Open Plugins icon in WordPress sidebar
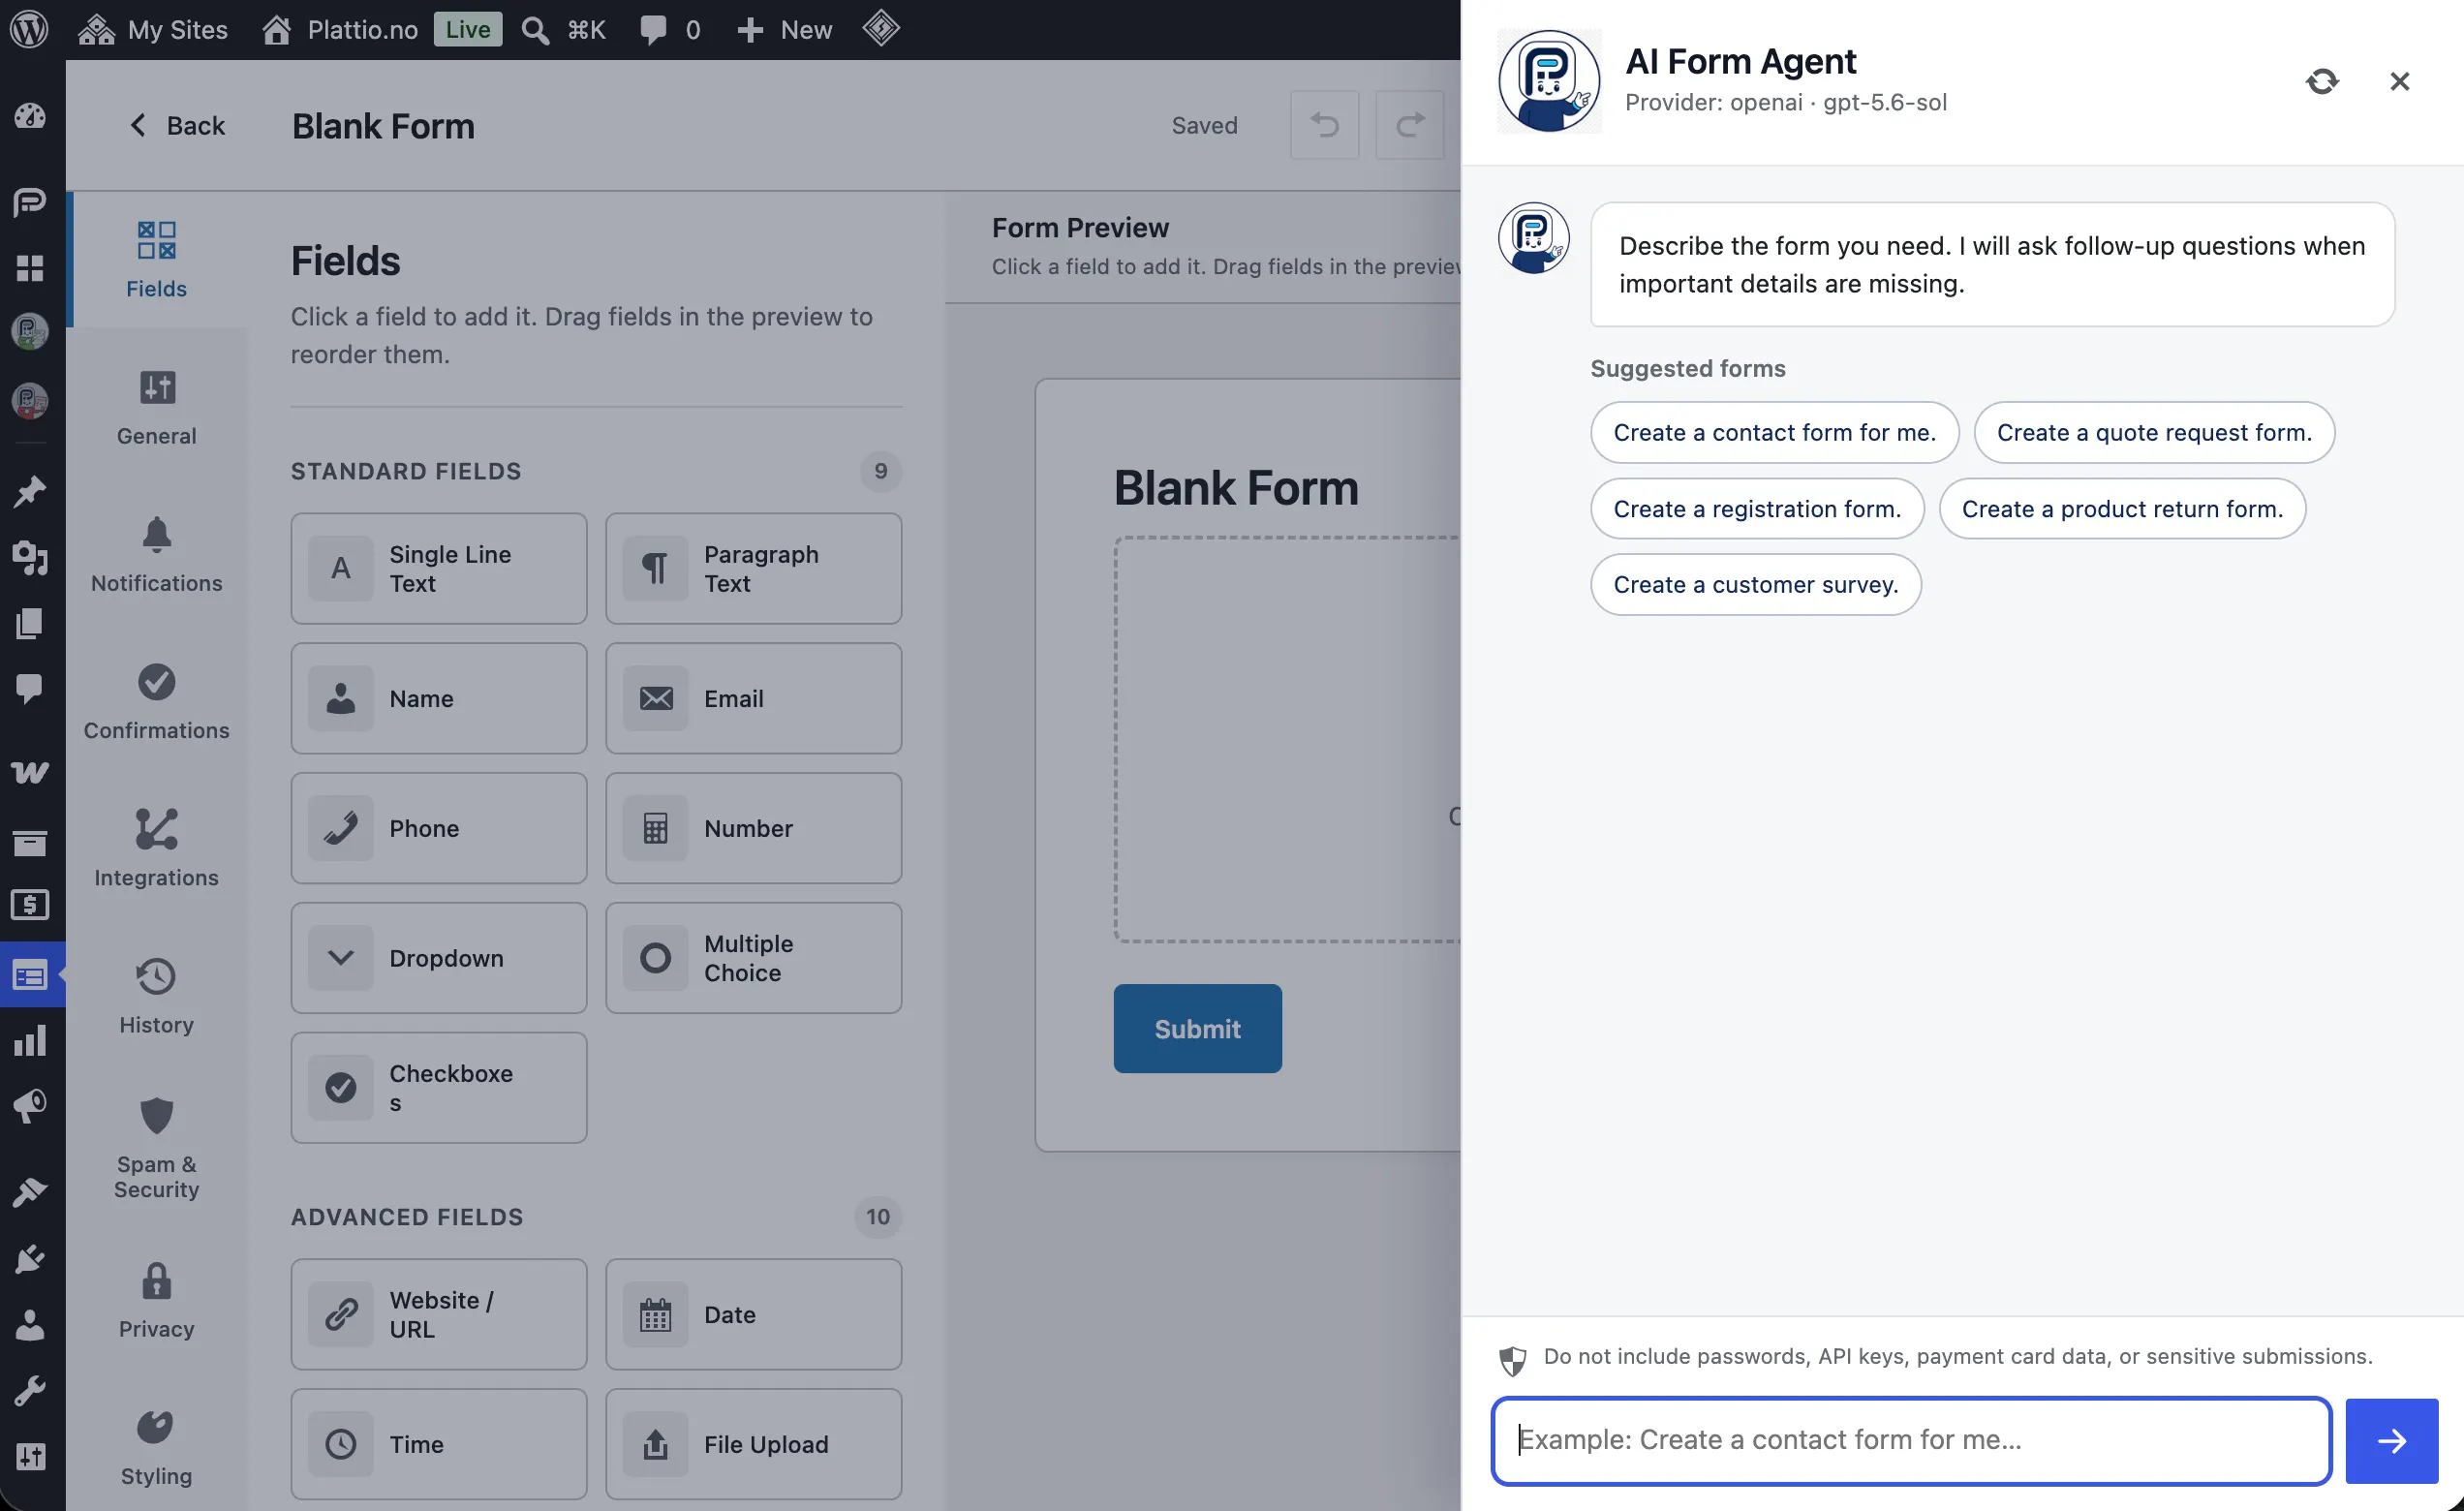This screenshot has width=2464, height=1511. tap(30, 1259)
